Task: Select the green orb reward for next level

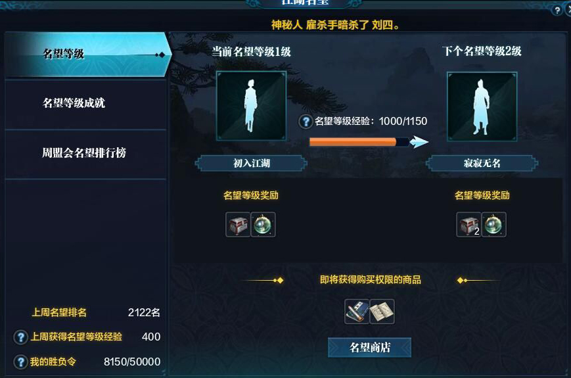Action: click(x=494, y=225)
